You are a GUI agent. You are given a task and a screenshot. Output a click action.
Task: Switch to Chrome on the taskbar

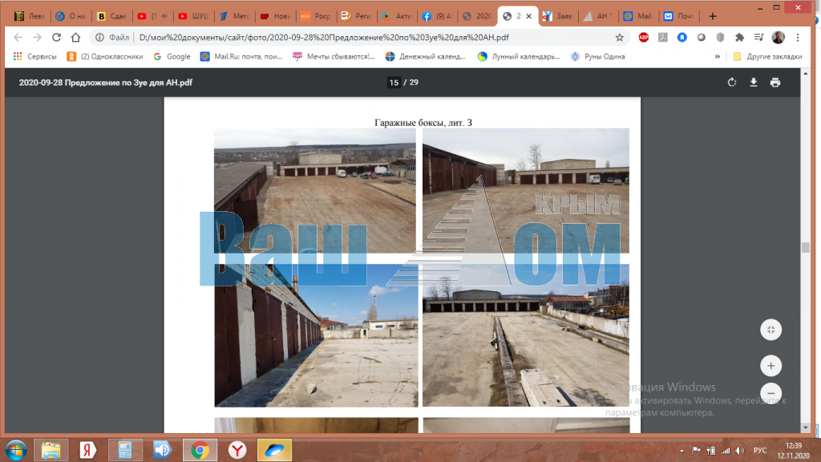click(200, 450)
